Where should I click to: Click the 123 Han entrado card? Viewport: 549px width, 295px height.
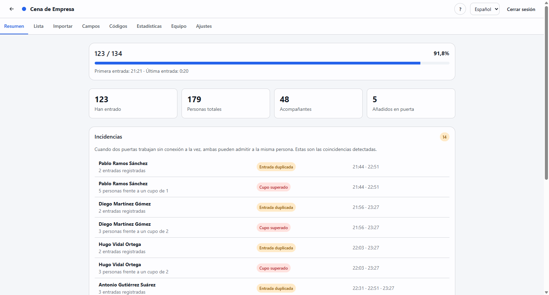pos(133,104)
